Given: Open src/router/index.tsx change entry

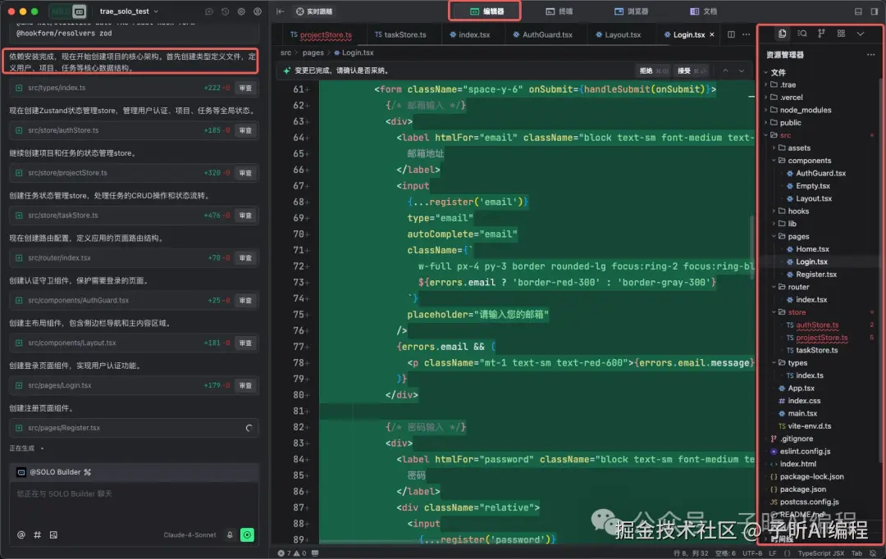Looking at the screenshot, I should (134, 257).
